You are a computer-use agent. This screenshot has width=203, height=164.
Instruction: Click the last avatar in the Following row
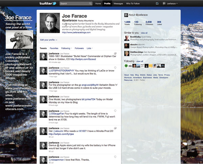[x=163, y=66]
